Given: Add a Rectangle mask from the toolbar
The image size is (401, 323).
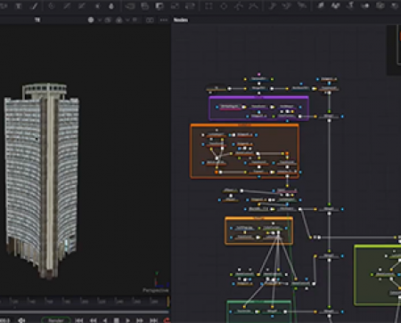Looking at the screenshot, I should pos(209,6).
